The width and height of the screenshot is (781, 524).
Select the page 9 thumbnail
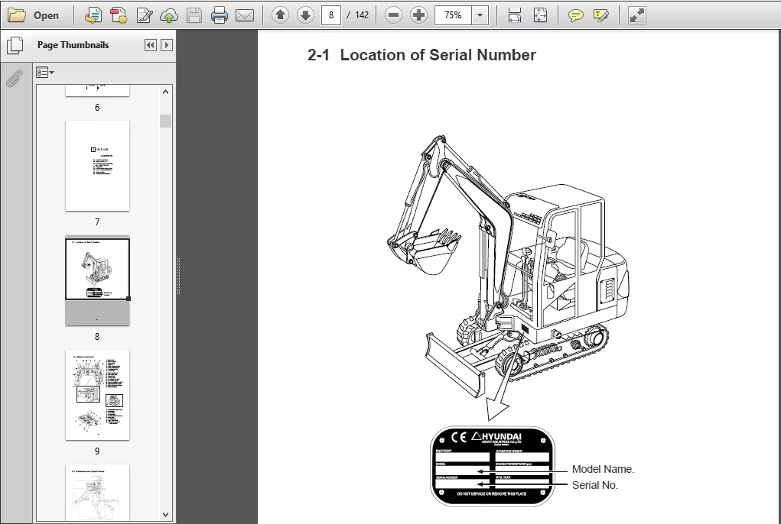tap(97, 395)
